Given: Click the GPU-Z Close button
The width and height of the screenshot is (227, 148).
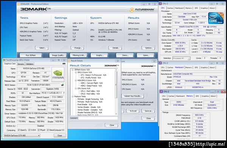Looking at the screenshot, I should (x=60, y=136).
